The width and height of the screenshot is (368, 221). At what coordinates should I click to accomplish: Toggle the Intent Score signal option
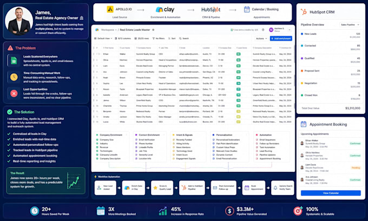point(173,155)
